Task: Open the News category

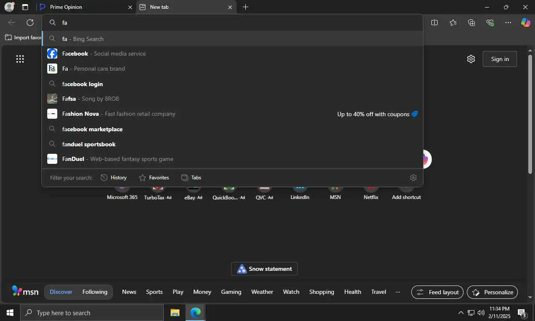Action: [x=129, y=292]
